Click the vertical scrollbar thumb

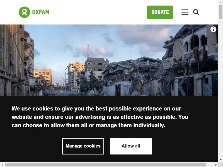pos(220,12)
